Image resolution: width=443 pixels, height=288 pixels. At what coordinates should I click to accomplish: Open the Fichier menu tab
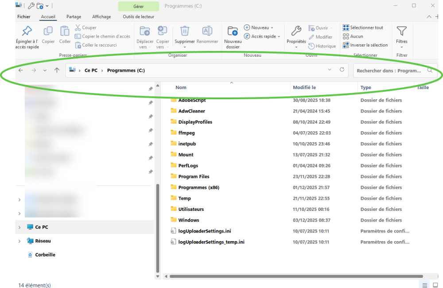point(24,17)
